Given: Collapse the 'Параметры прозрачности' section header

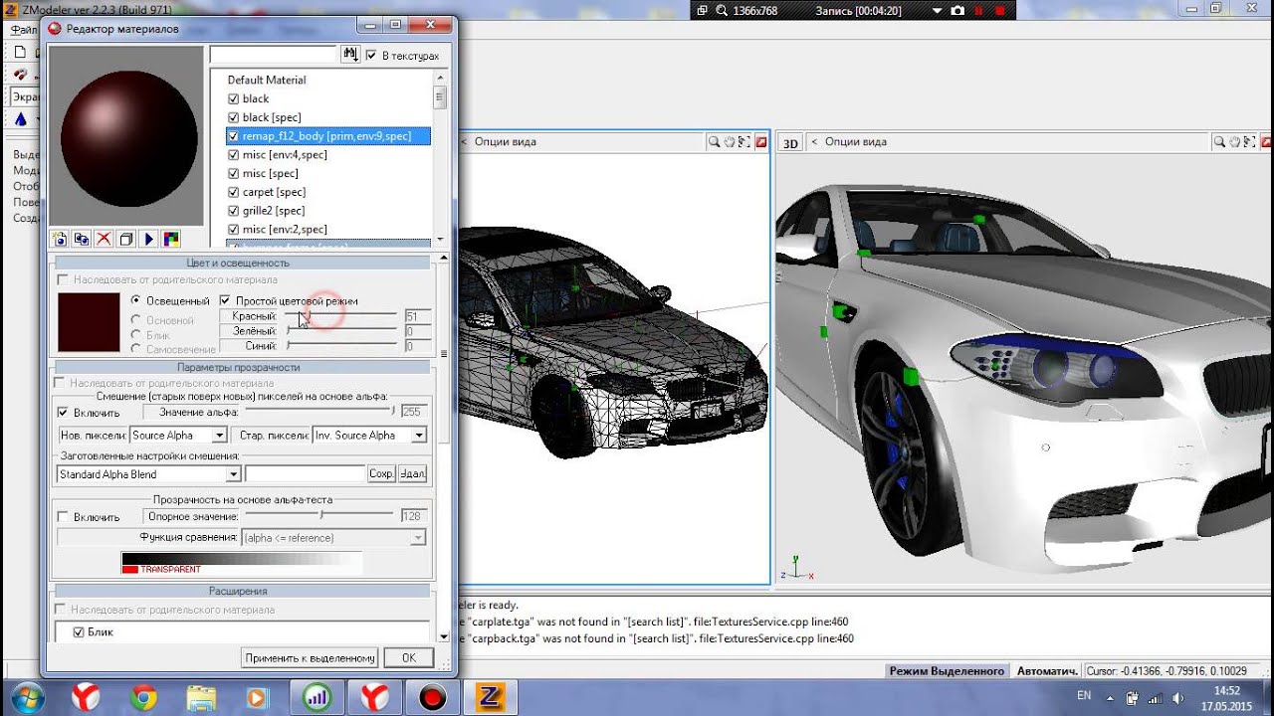Looking at the screenshot, I should pyautogui.click(x=240, y=367).
